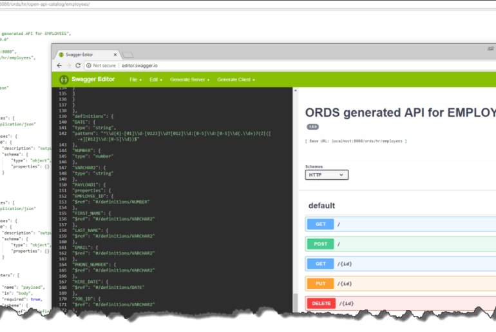Click "JOB_ID" on line 170
The image size is (496, 332).
click(x=87, y=298)
